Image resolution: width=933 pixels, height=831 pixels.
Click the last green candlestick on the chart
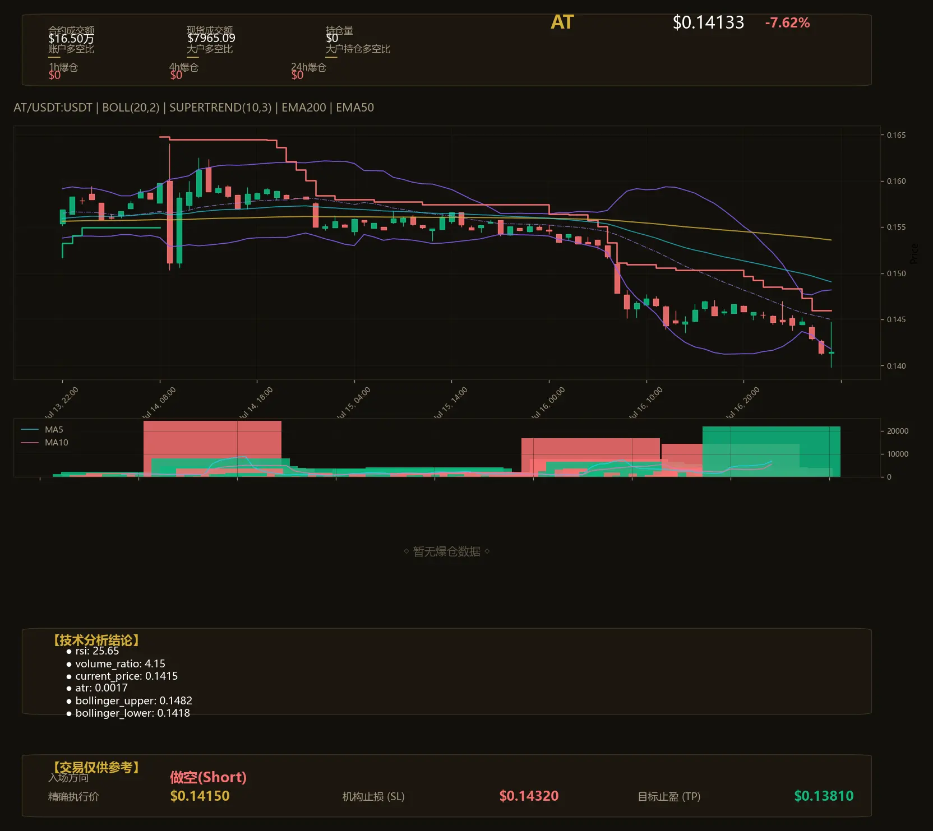point(831,345)
